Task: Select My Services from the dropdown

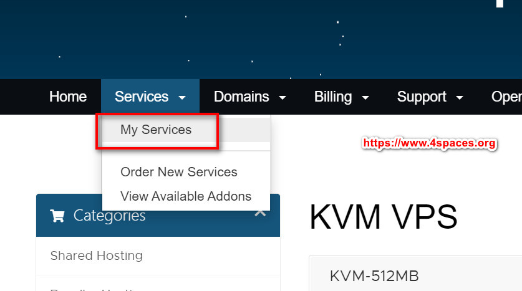Action: click(156, 130)
